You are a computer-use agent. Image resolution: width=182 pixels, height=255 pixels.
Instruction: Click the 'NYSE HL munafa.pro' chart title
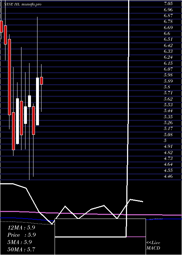pyautogui.click(x=23, y=4)
